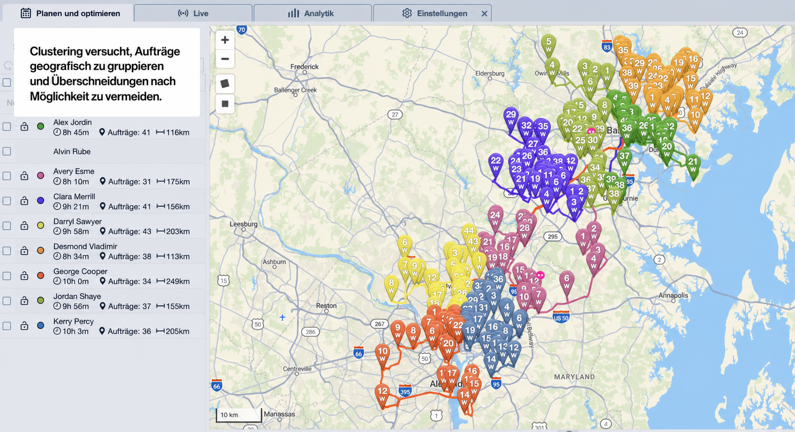
Task: Toggle the lock icon for Desmond Vladimir
Action: coord(24,250)
